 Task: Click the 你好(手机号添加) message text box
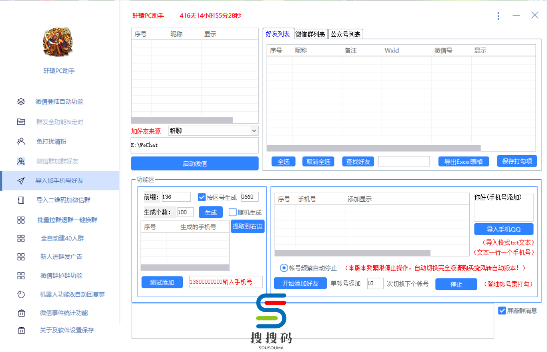click(504, 207)
